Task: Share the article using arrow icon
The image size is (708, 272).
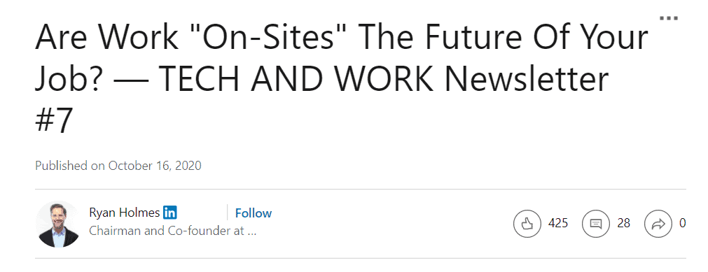Action: pos(658,223)
